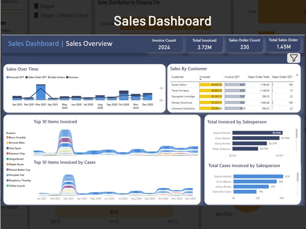This screenshot has height=229, width=306.
Task: Toggle Berry Crumble in the product legend
Action: click(7, 138)
